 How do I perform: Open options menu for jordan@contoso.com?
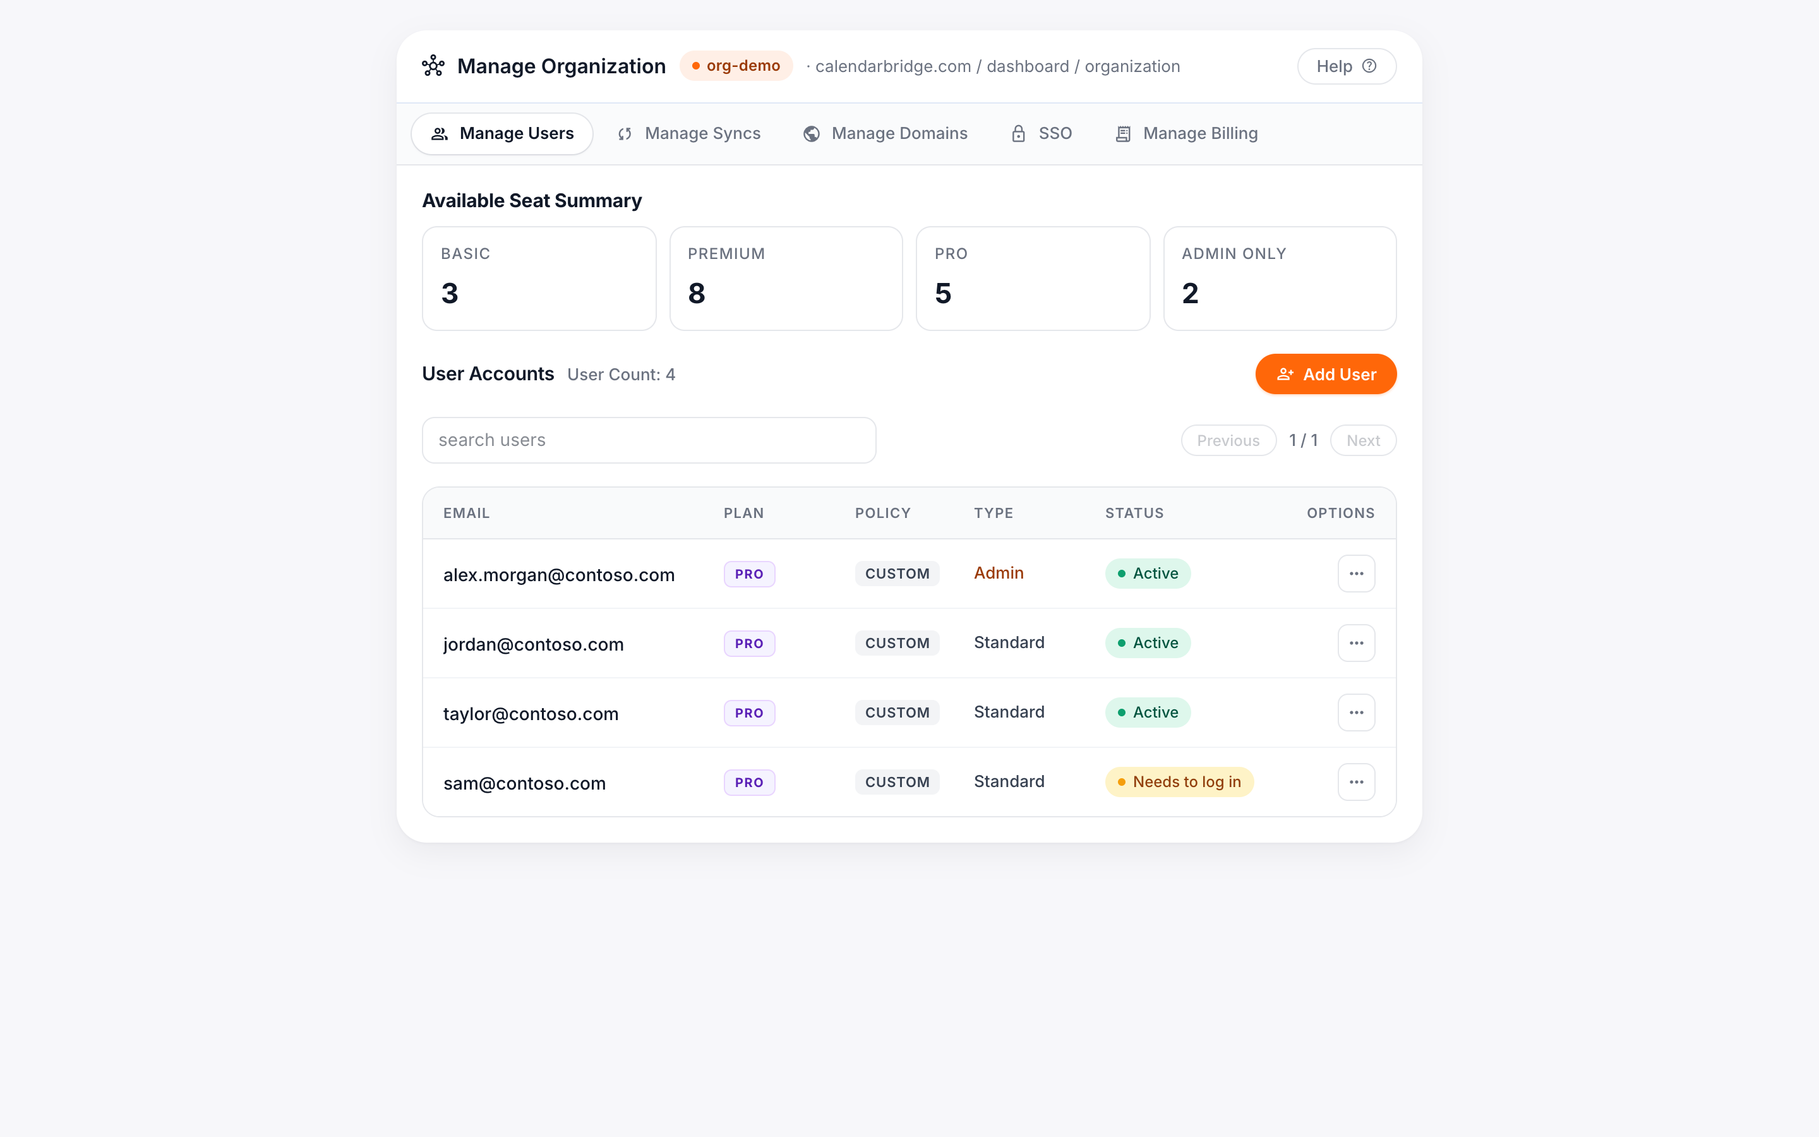click(1356, 643)
